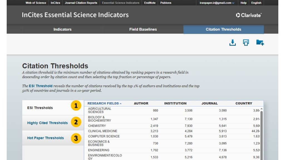Screen dimensions: 285x160
Task: Open Highly Cited Thresholds
Action: [x=53, y=123]
